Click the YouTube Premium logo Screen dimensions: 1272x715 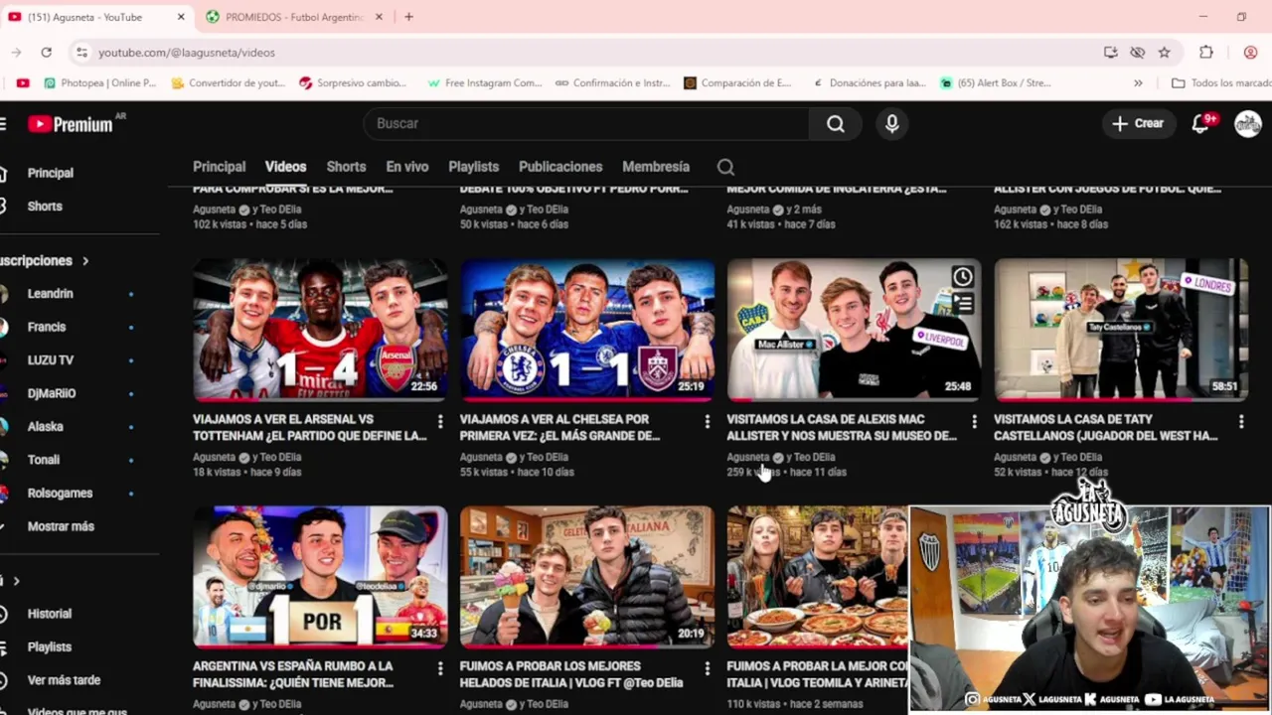[x=70, y=124]
